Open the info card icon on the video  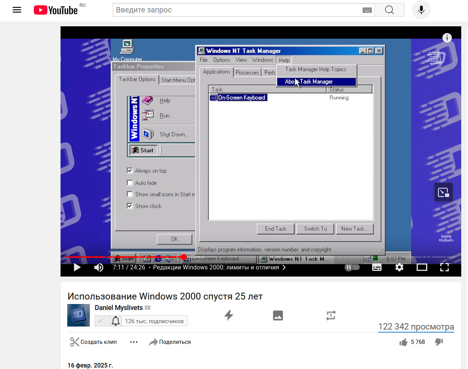click(447, 38)
